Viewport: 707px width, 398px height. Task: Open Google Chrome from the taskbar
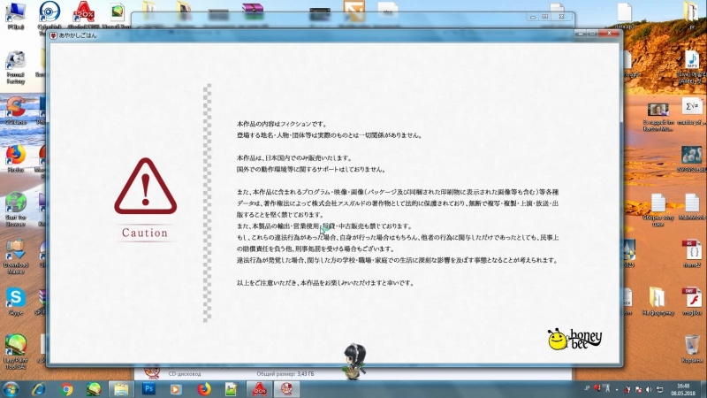coord(66,388)
